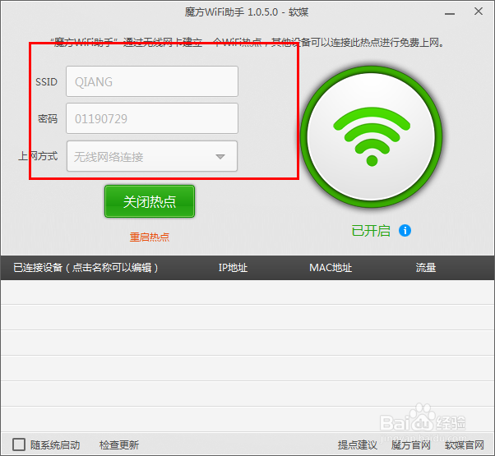Click the SSID input field

152,81
